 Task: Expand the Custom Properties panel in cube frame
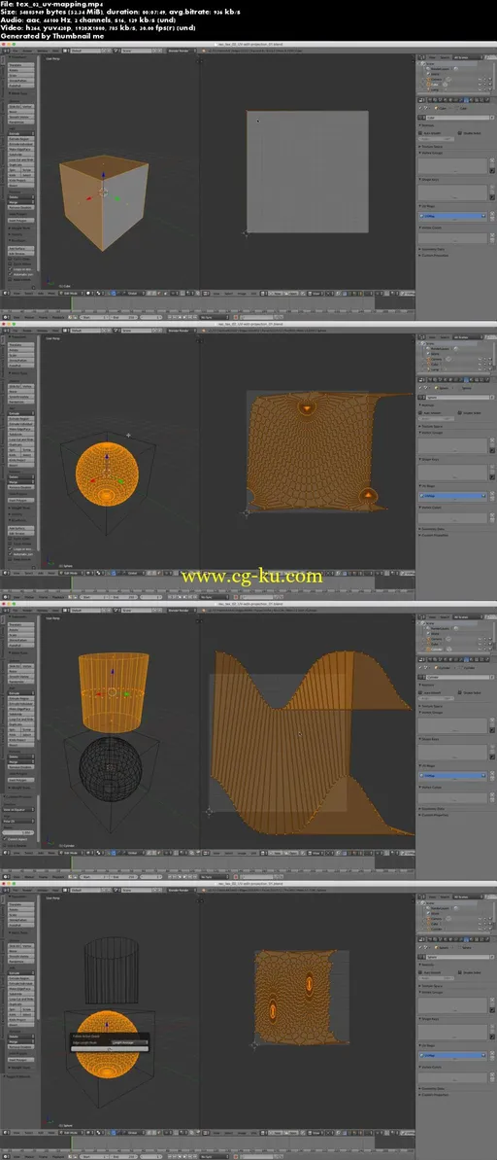[x=434, y=255]
